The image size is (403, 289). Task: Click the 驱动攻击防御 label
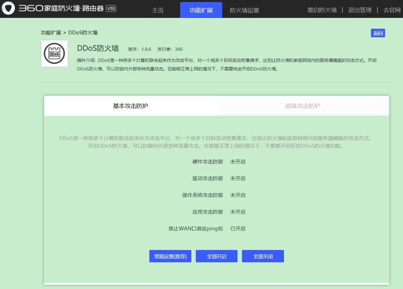click(x=207, y=179)
